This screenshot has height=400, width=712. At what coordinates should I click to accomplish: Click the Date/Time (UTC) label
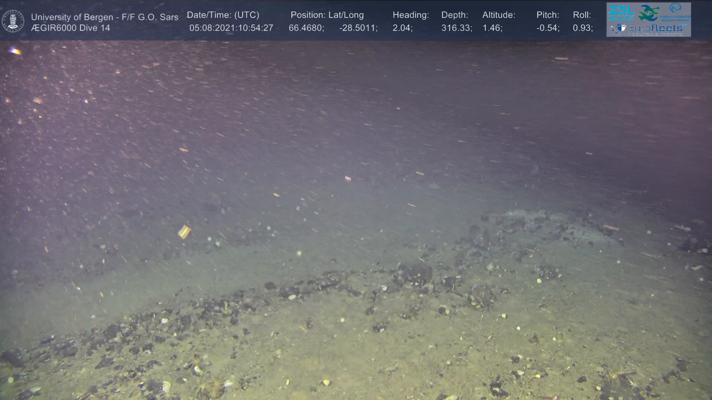pos(223,15)
